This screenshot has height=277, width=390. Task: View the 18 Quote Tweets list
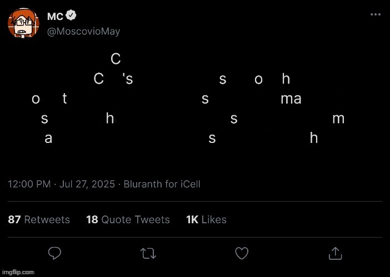pyautogui.click(x=128, y=219)
